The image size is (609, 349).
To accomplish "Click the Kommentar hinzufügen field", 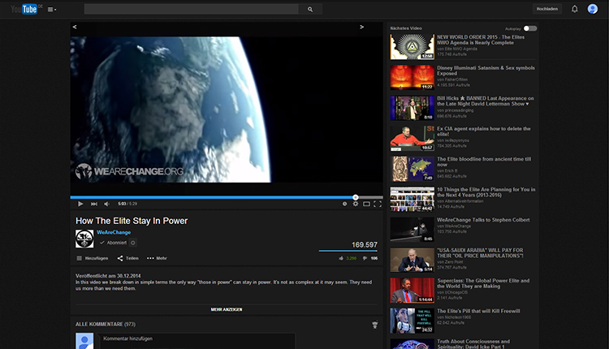I will click(x=197, y=340).
